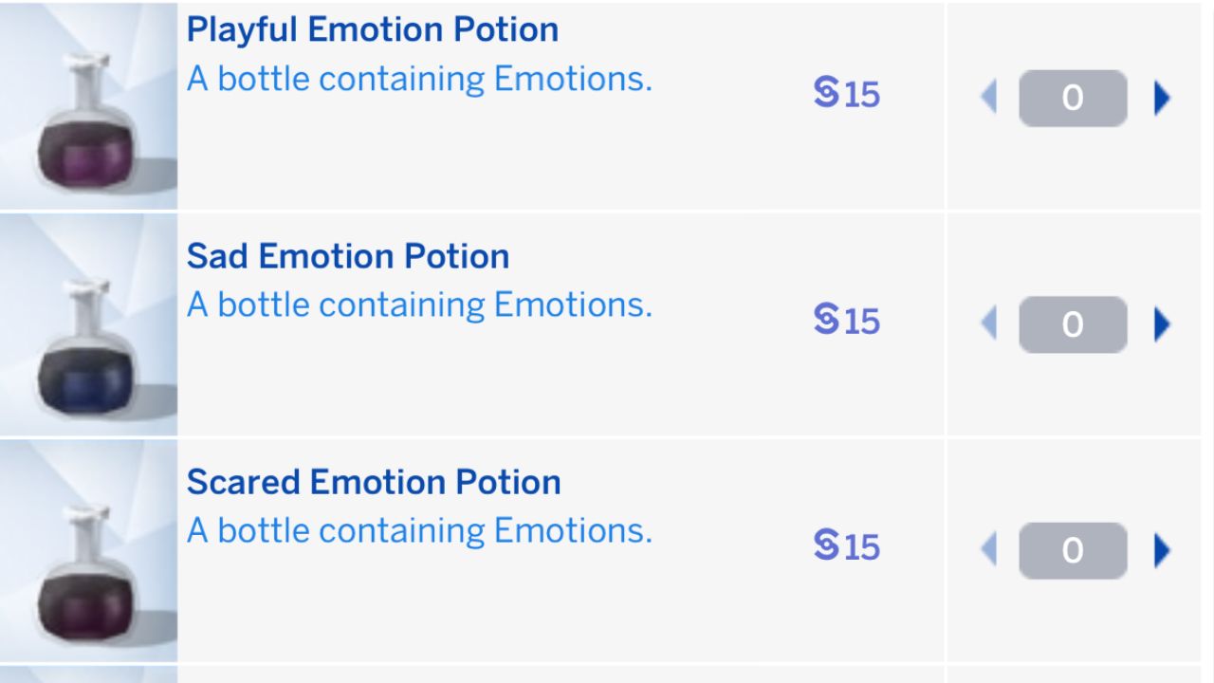Decrease Sad Emotion Potion quantity
The width and height of the screenshot is (1214, 683).
click(x=988, y=324)
